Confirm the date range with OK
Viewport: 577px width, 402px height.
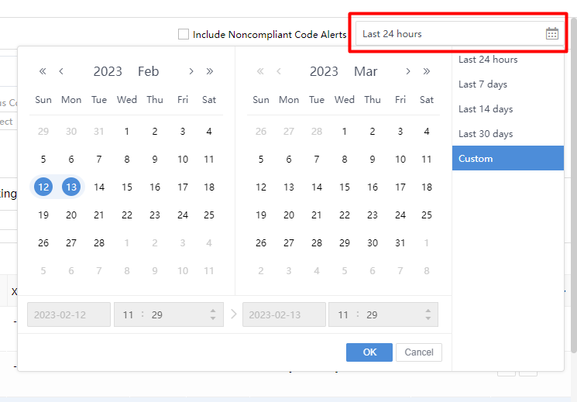pyautogui.click(x=369, y=352)
